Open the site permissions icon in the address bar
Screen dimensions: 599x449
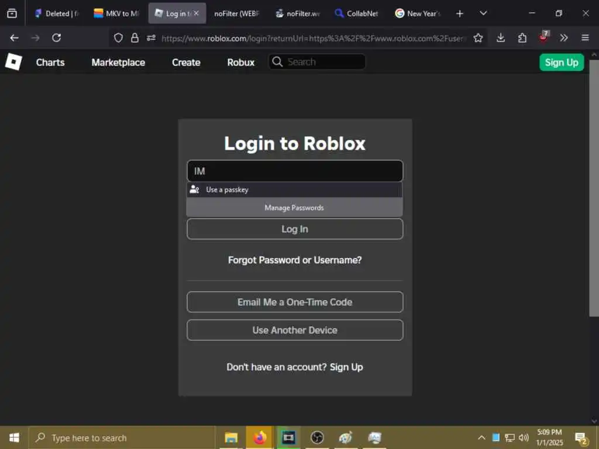click(x=152, y=38)
